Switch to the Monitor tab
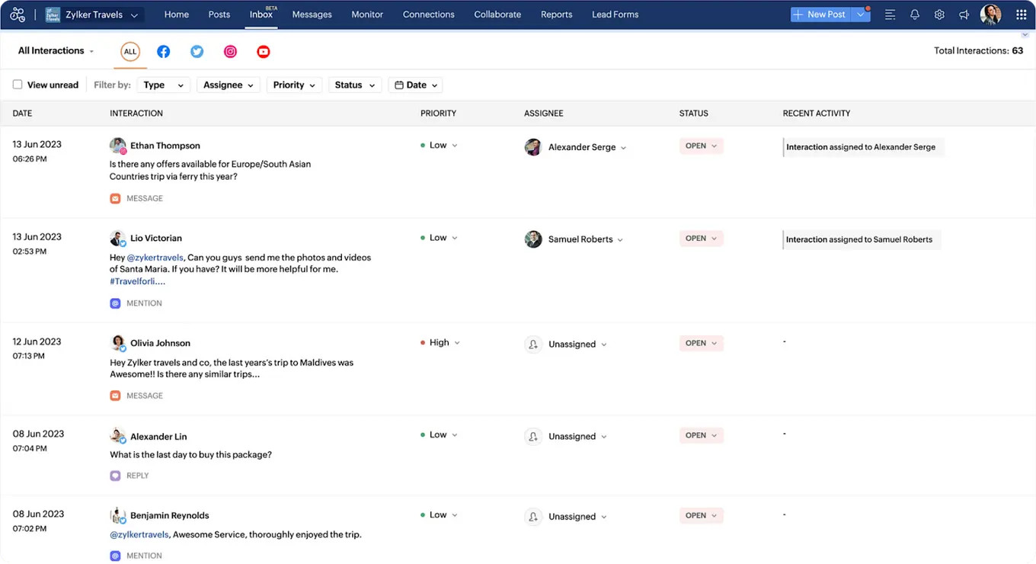This screenshot has height=564, width=1036. pos(367,14)
